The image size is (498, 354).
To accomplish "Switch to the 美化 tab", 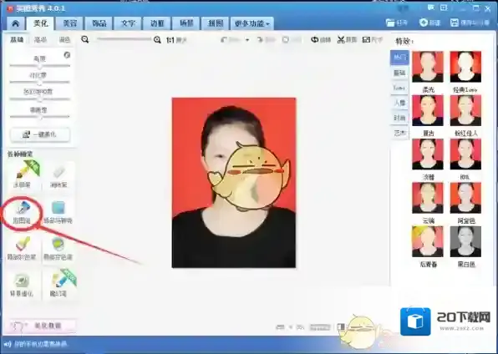I will click(x=40, y=23).
